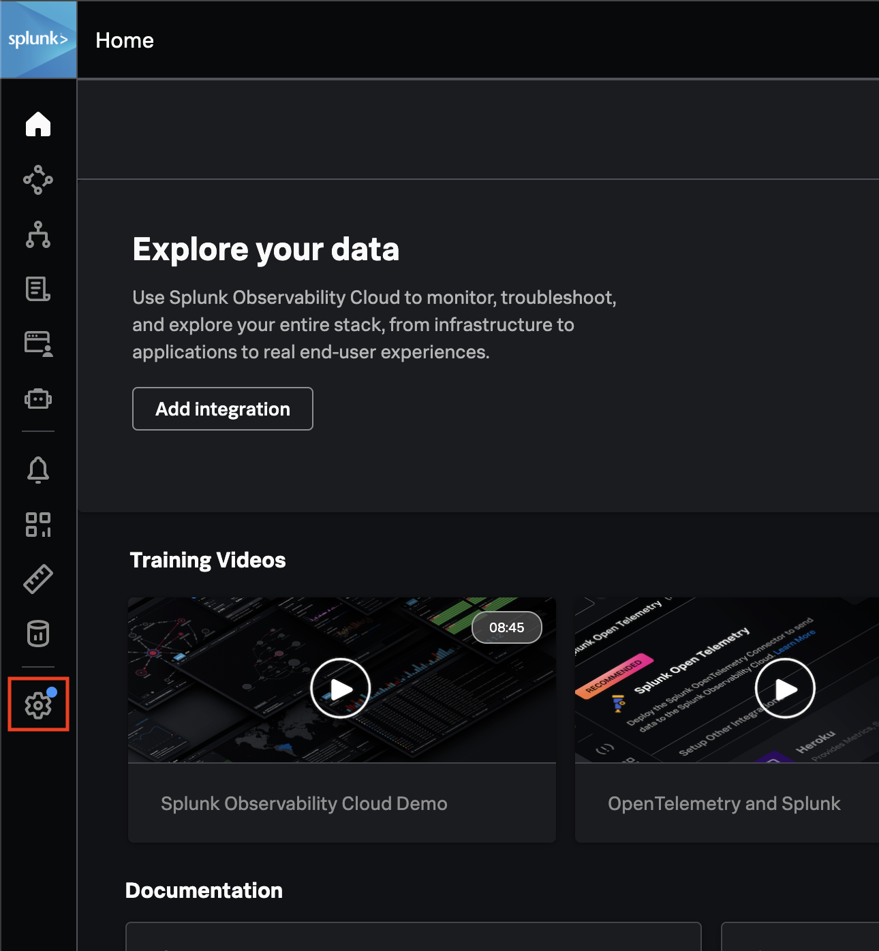
Task: Open RUM browser-user icon in sidebar
Action: pos(38,344)
